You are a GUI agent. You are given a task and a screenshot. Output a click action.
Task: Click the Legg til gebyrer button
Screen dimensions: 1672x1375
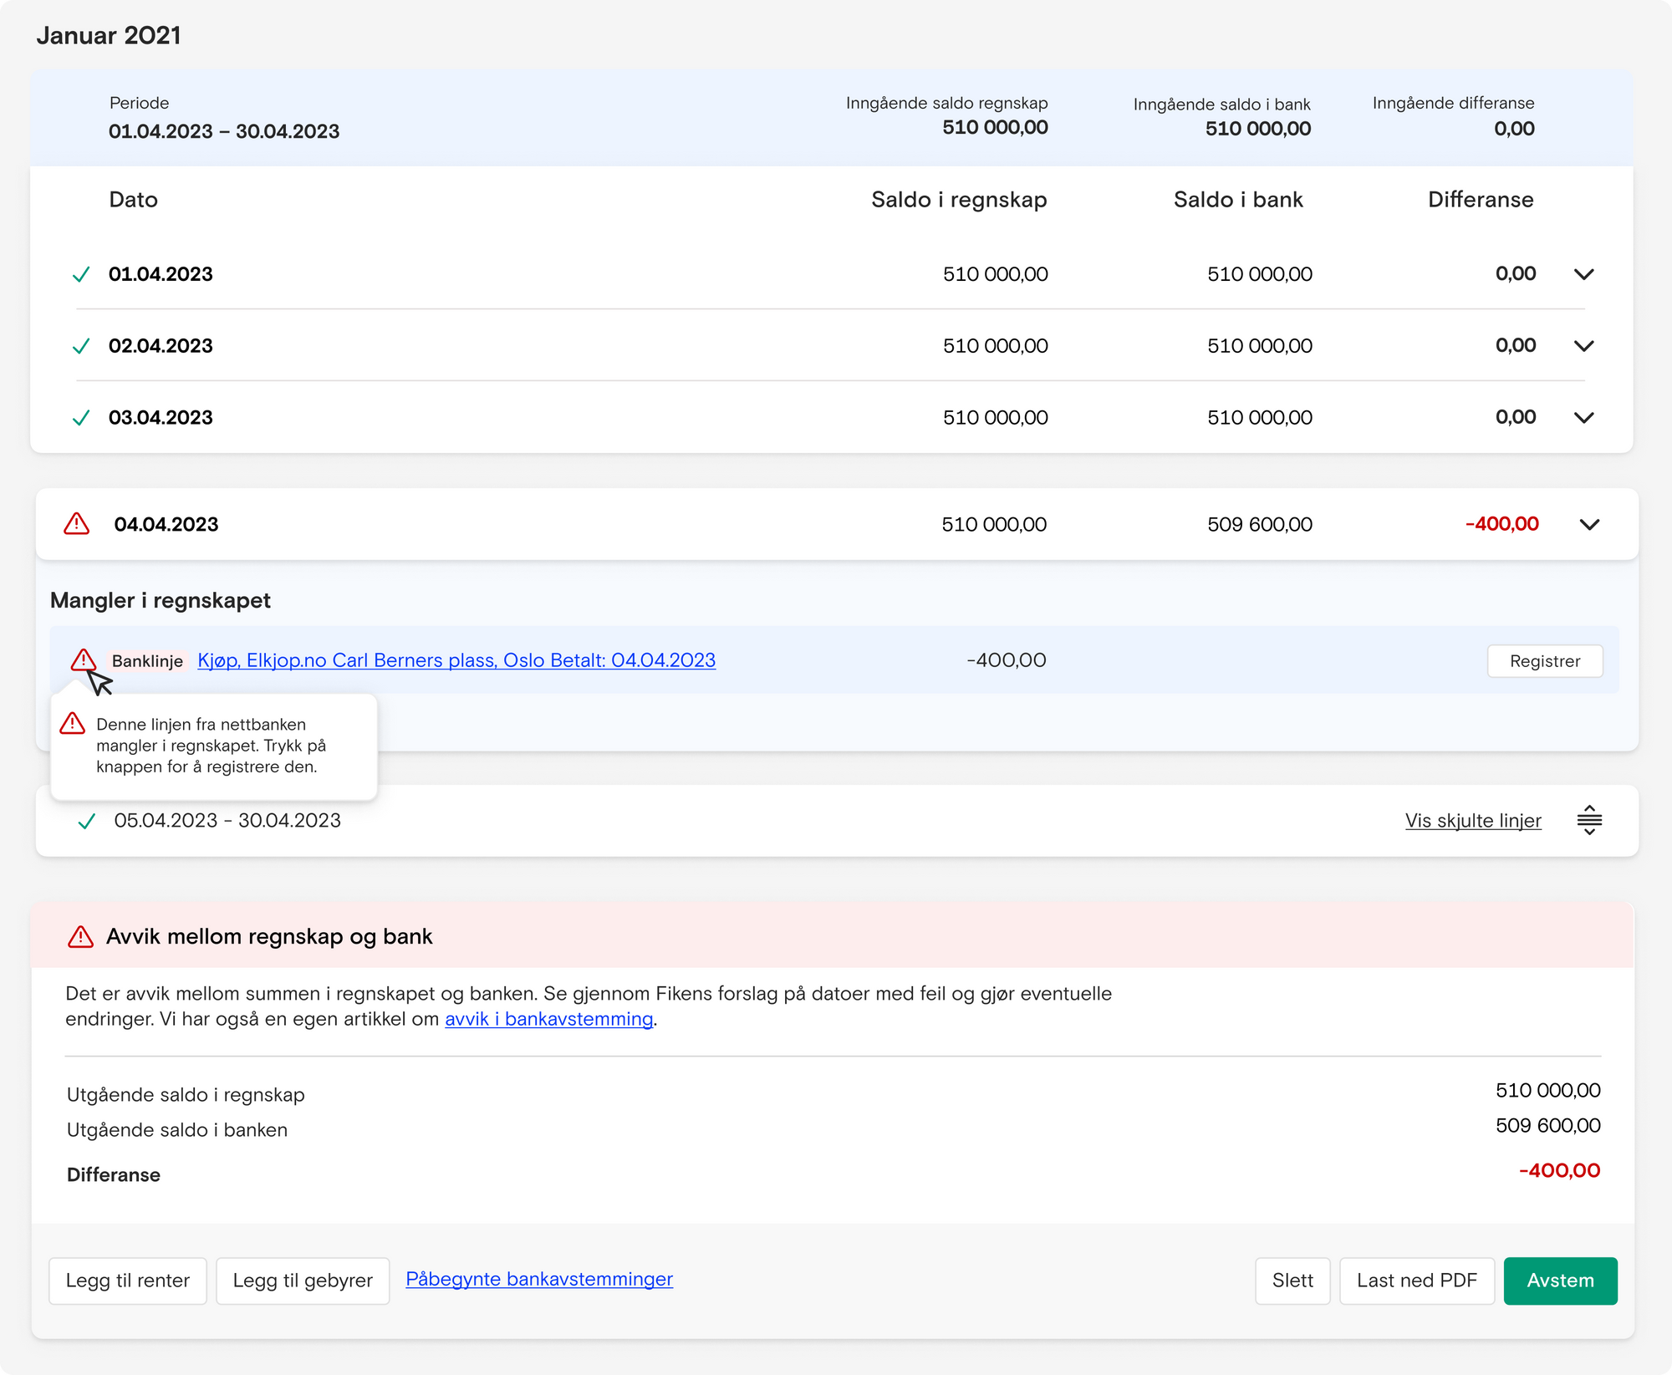coord(303,1281)
